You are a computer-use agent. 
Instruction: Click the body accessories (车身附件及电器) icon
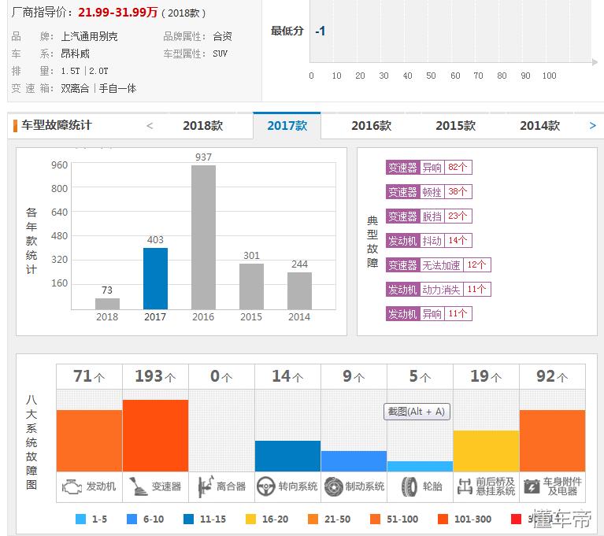(532, 487)
